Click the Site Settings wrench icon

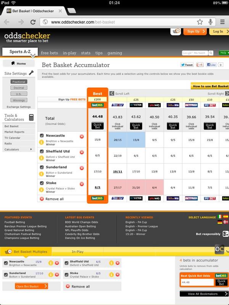31,73
